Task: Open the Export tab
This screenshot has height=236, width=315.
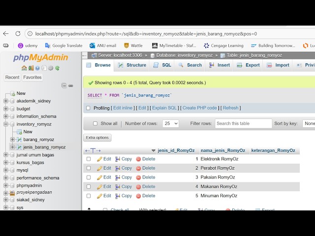Action: coord(248,65)
